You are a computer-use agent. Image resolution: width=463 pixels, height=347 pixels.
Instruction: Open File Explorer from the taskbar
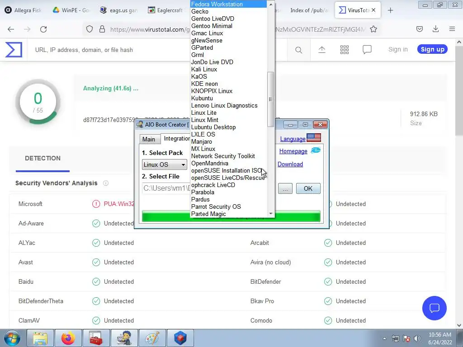coord(40,338)
